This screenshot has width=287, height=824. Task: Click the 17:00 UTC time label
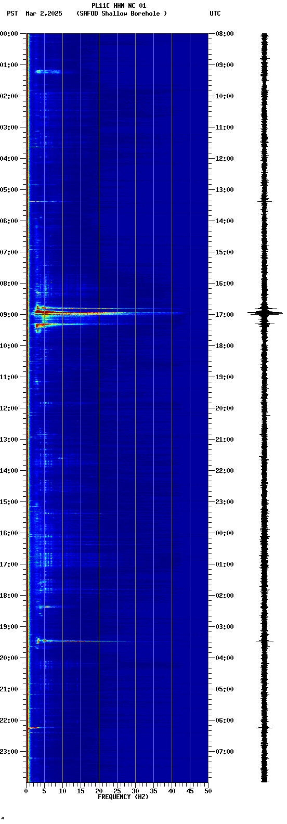click(225, 315)
